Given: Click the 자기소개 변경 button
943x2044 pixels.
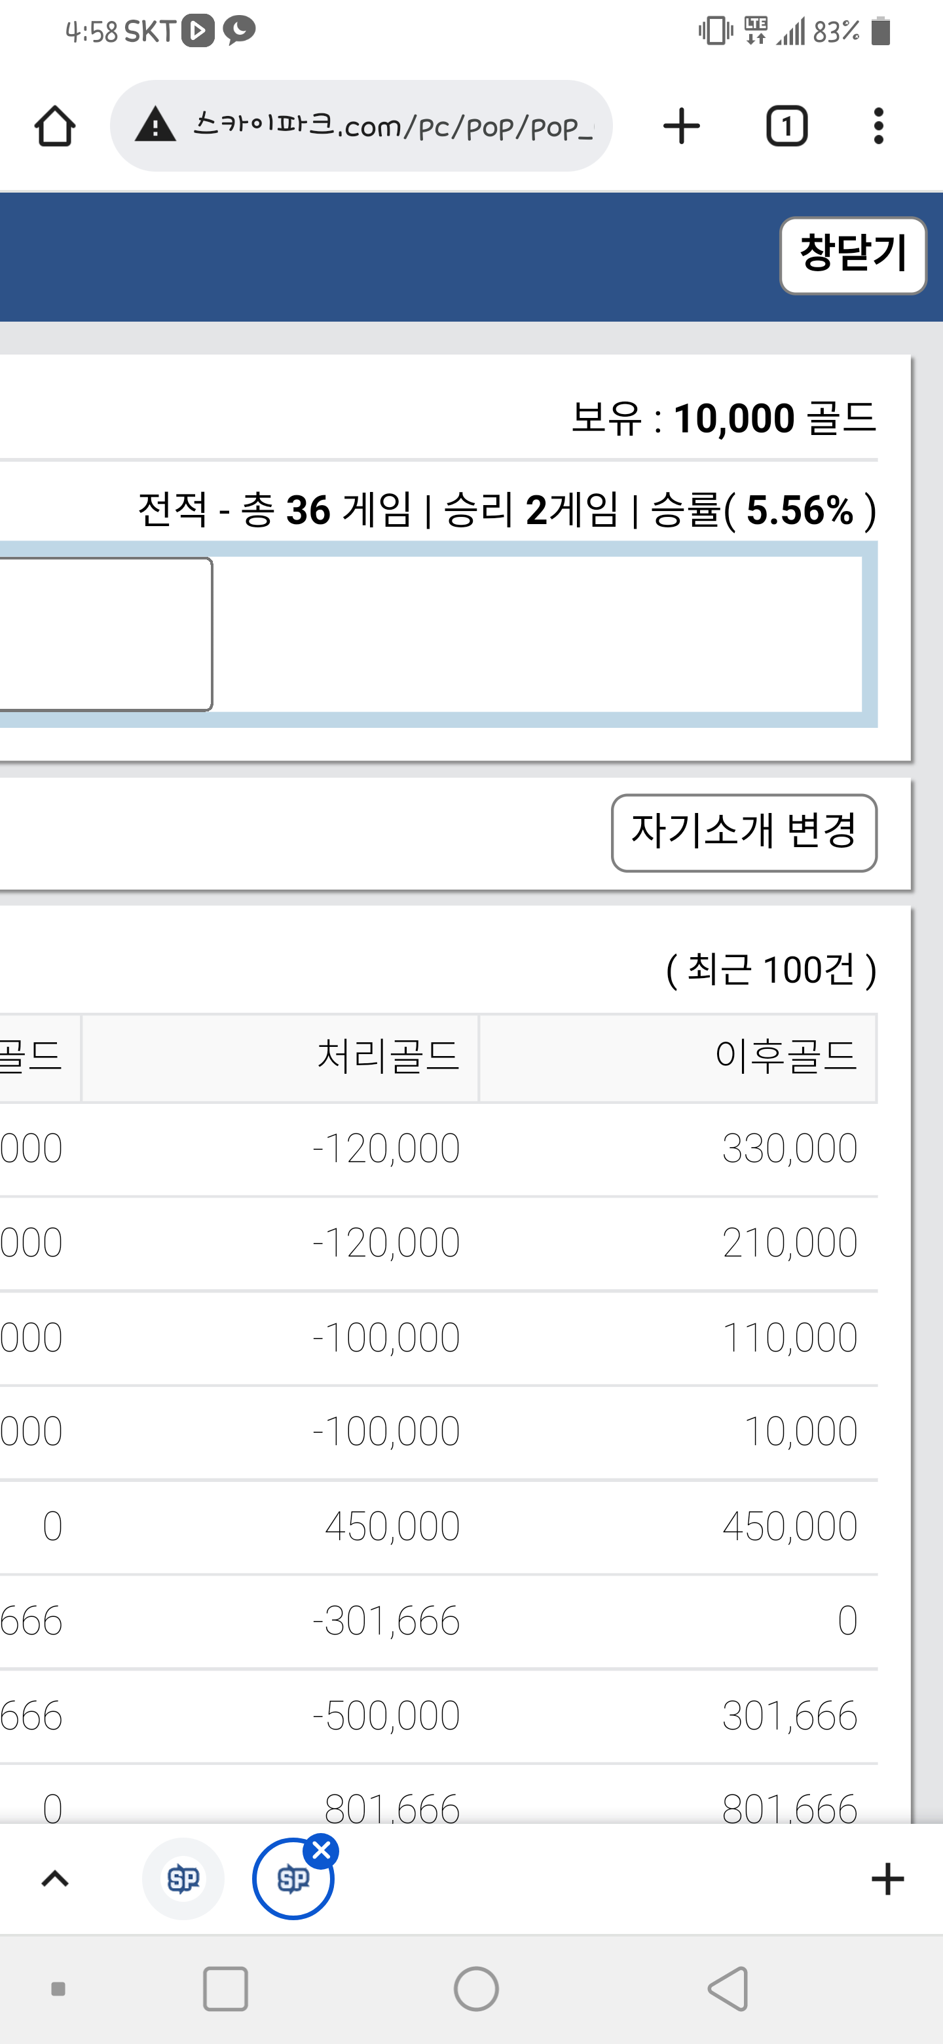Looking at the screenshot, I should pos(744,833).
